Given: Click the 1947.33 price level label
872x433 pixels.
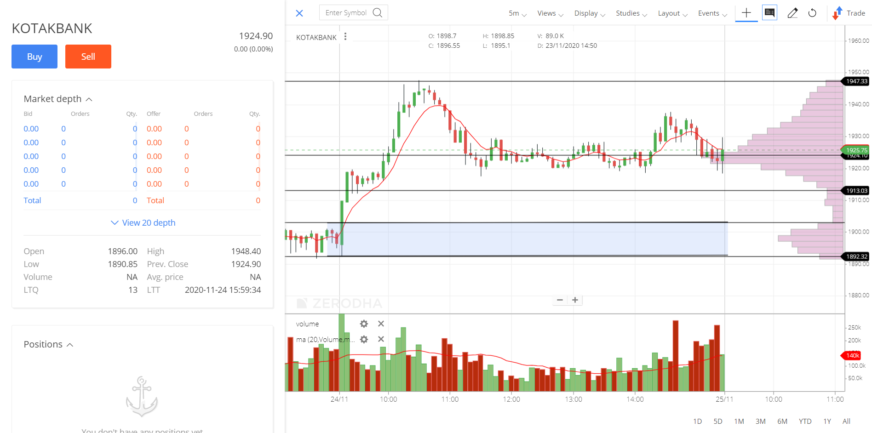Looking at the screenshot, I should tap(855, 81).
